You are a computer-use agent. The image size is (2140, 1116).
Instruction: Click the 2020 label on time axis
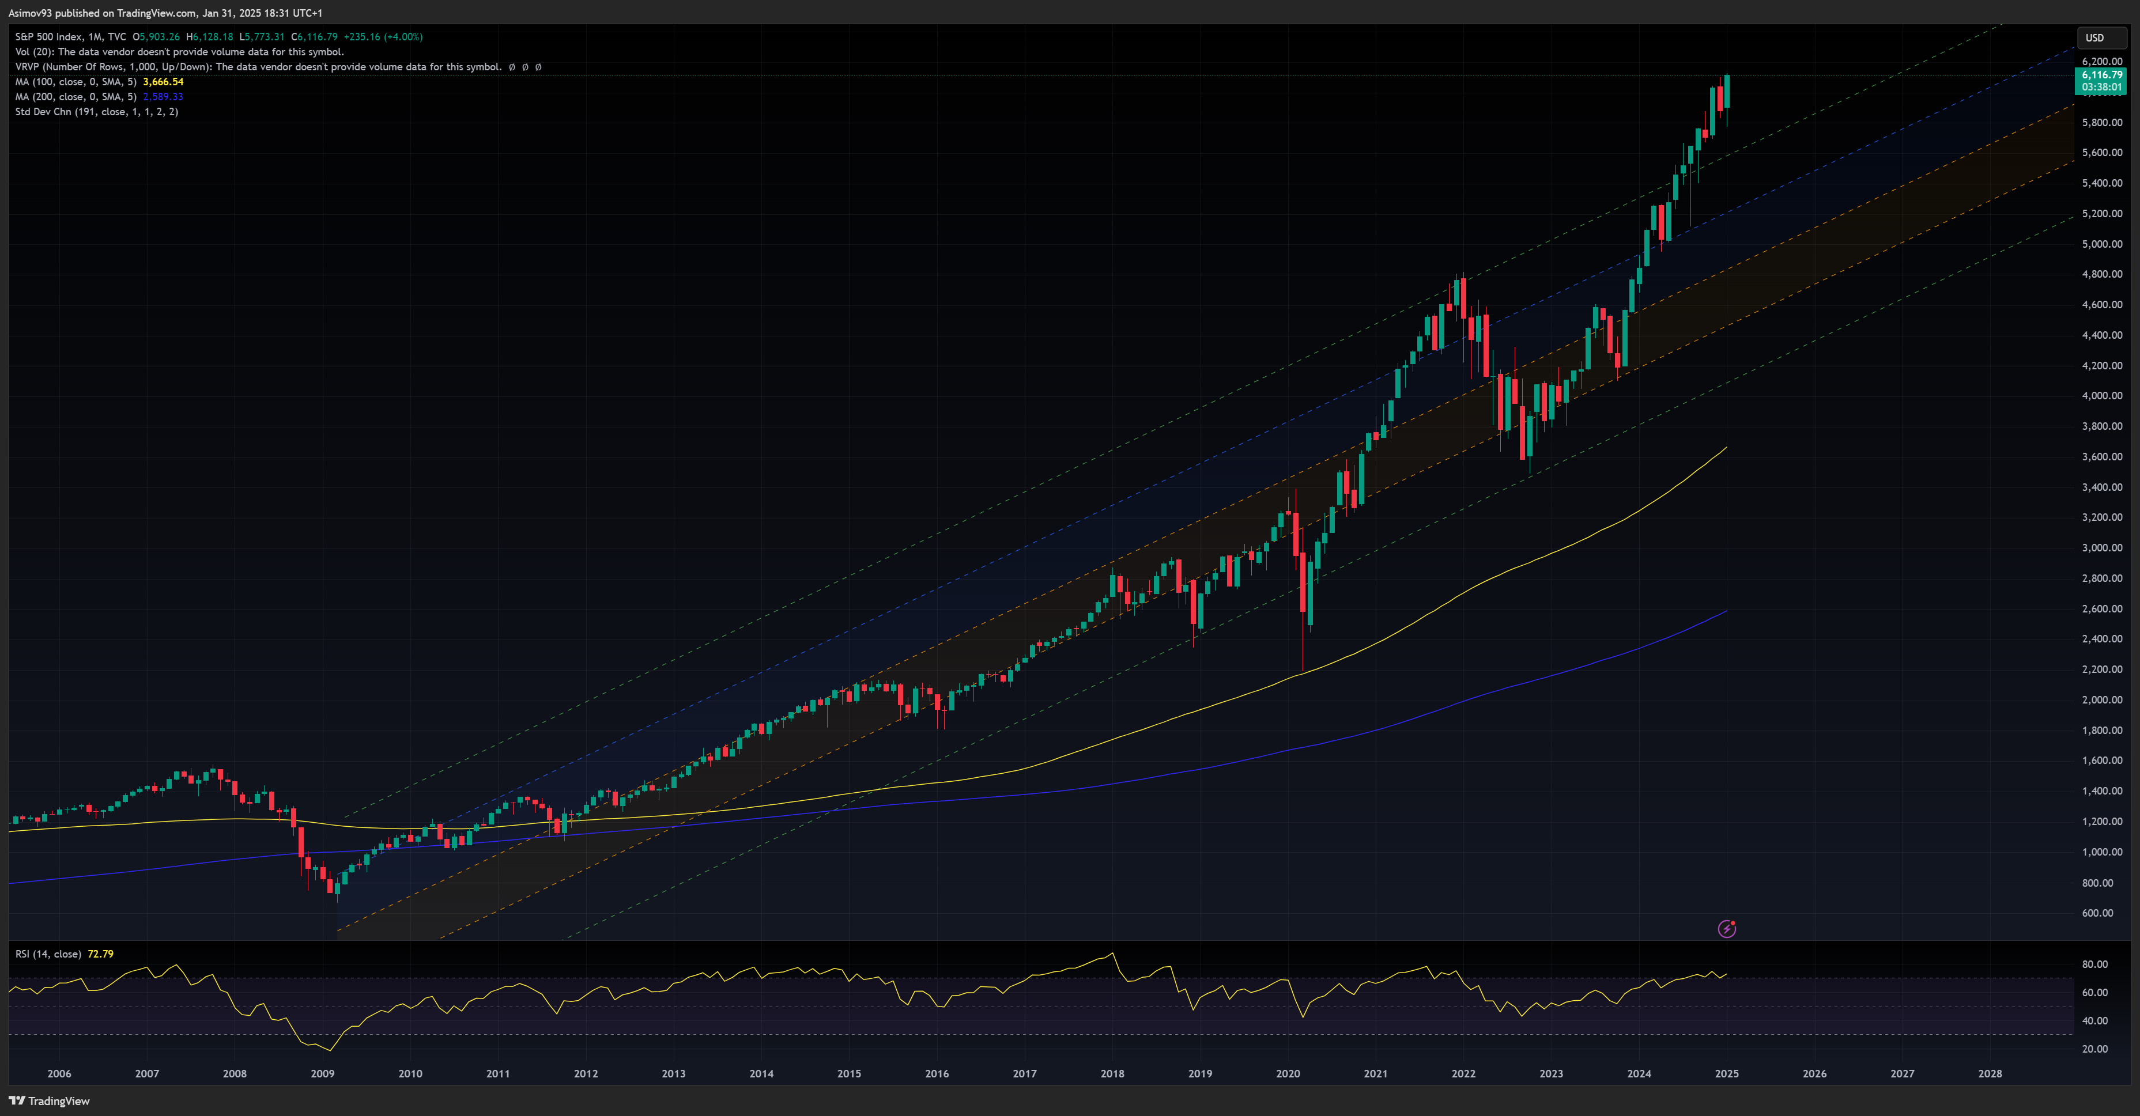pyautogui.click(x=1288, y=1073)
